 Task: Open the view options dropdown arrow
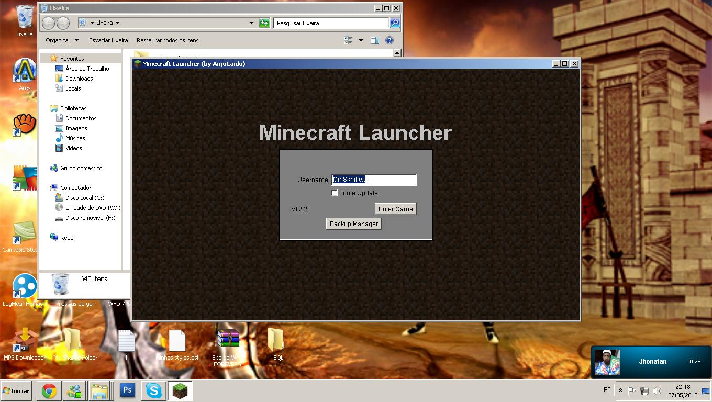pos(361,40)
